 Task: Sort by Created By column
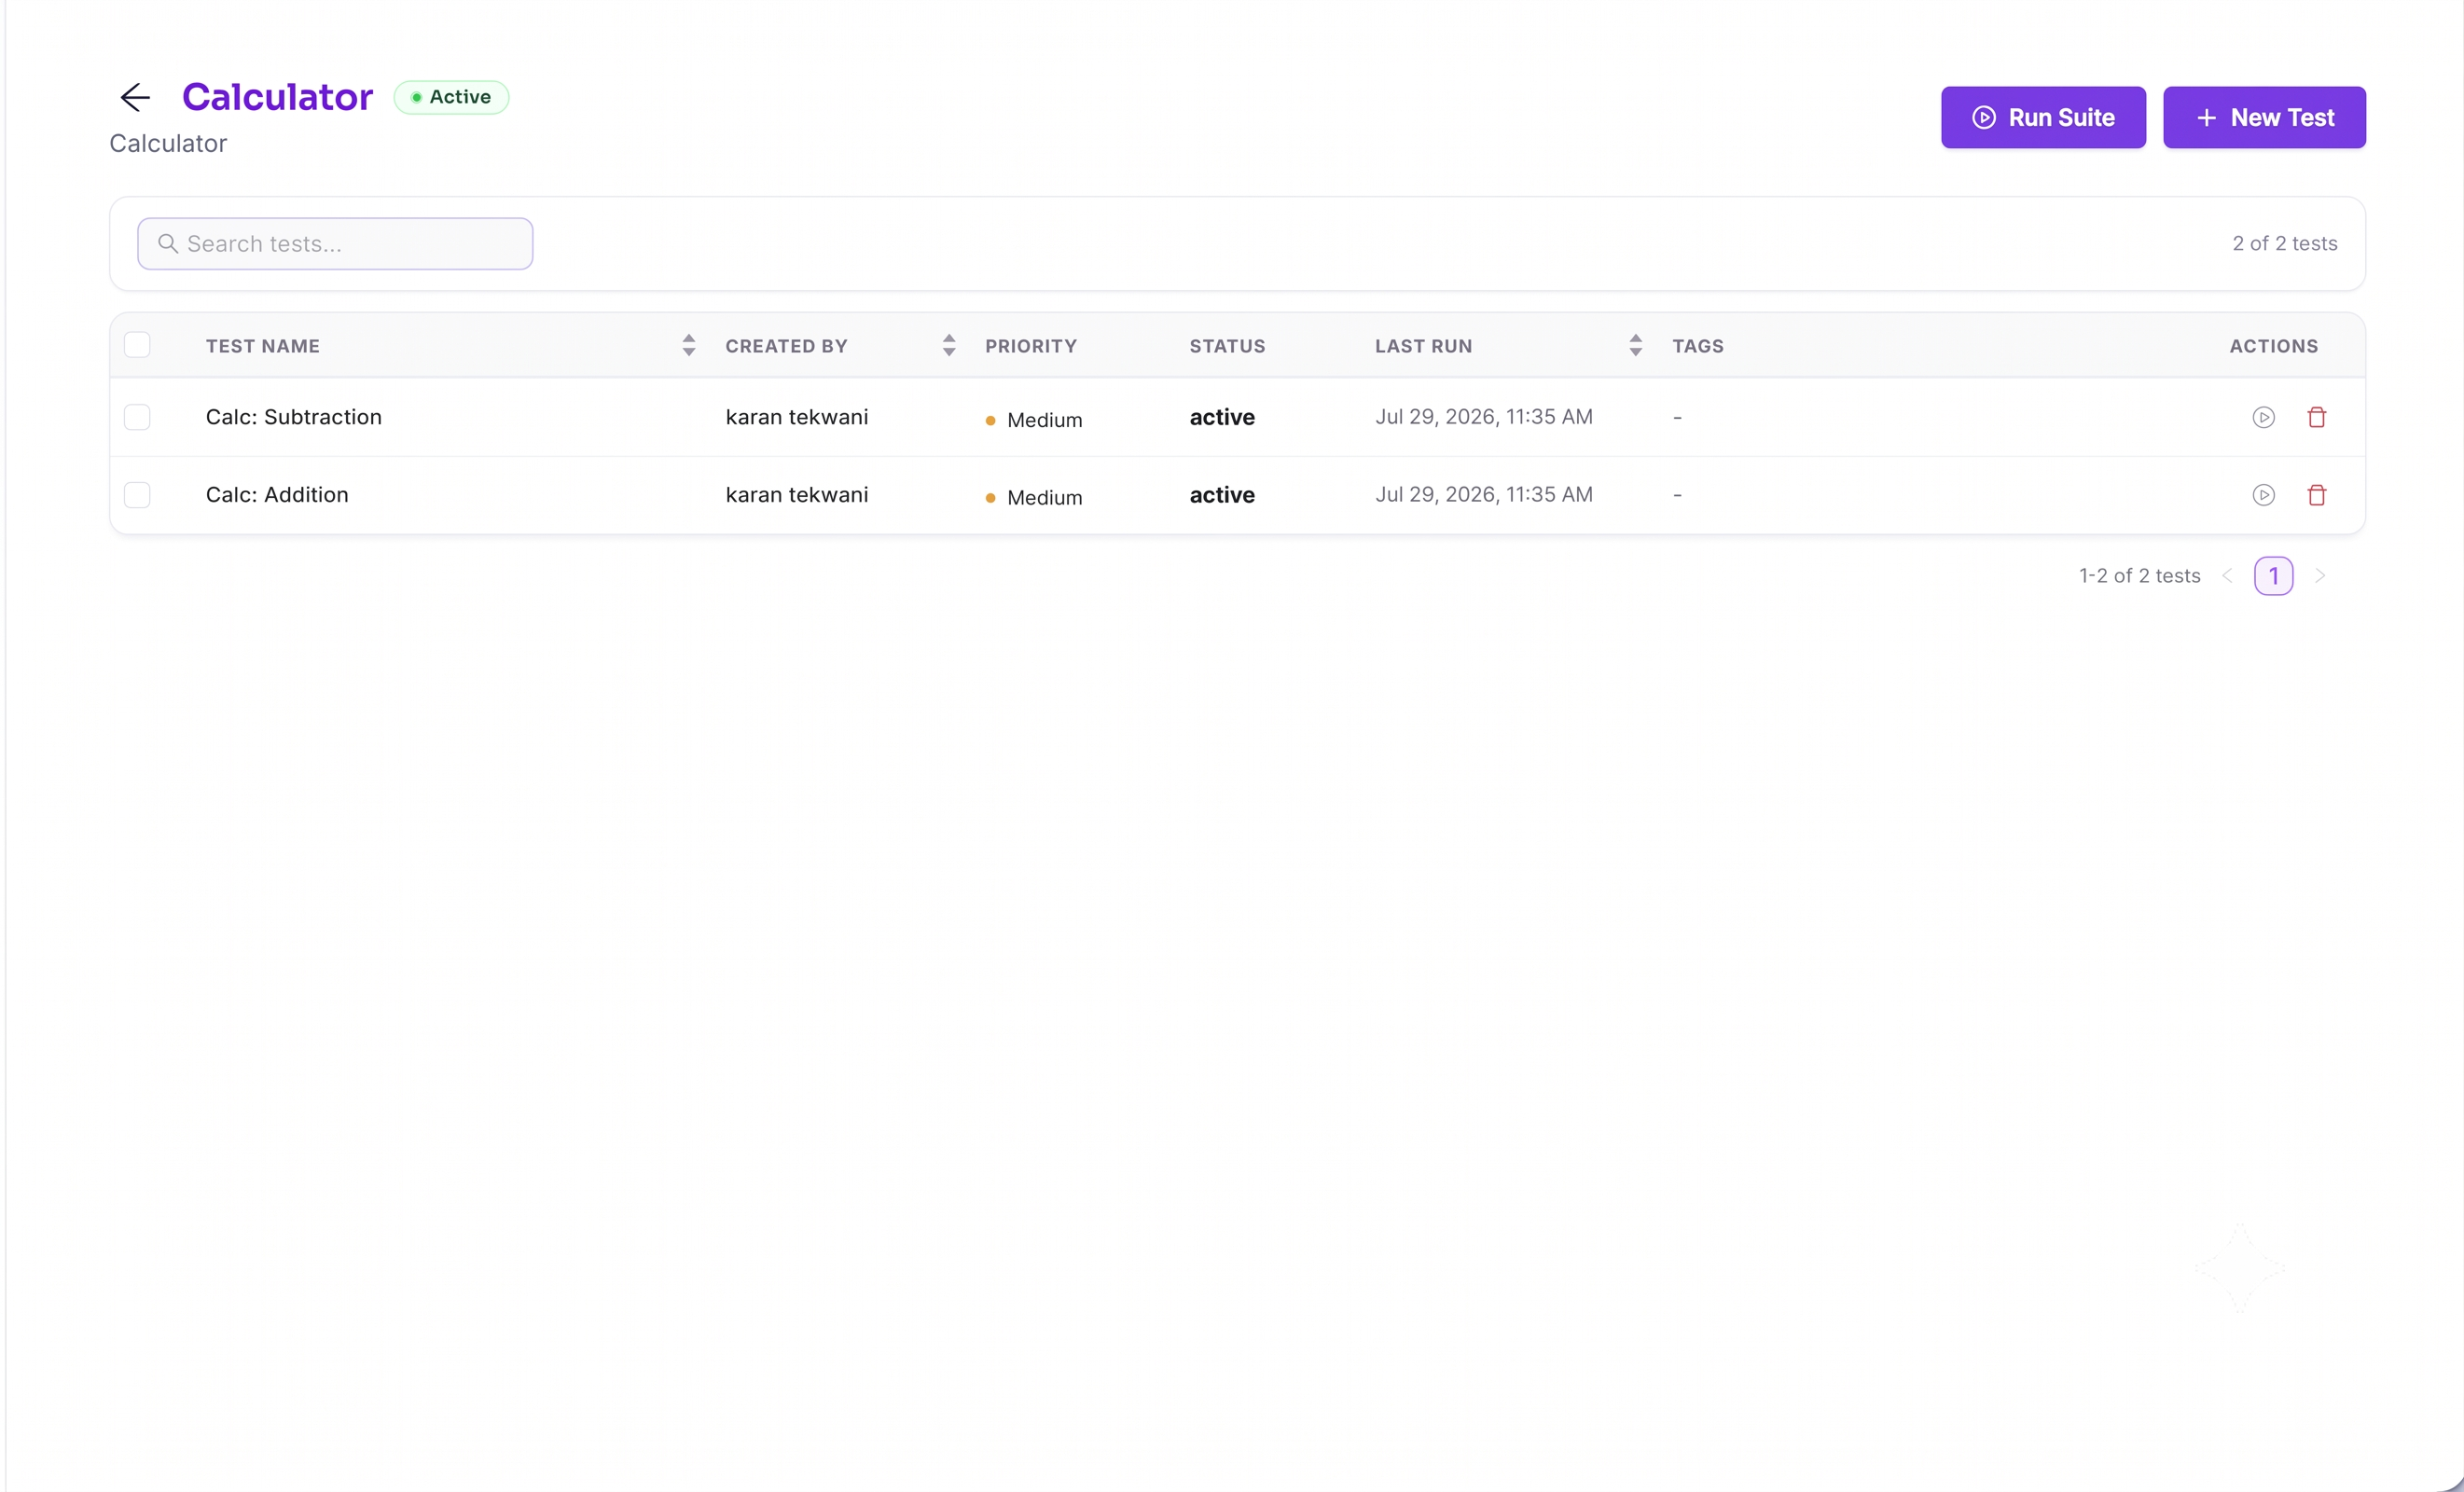coord(949,345)
